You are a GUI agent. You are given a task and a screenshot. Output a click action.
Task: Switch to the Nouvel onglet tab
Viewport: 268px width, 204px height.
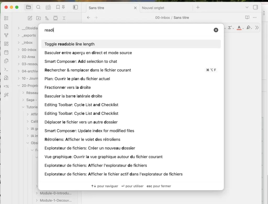[x=153, y=8]
